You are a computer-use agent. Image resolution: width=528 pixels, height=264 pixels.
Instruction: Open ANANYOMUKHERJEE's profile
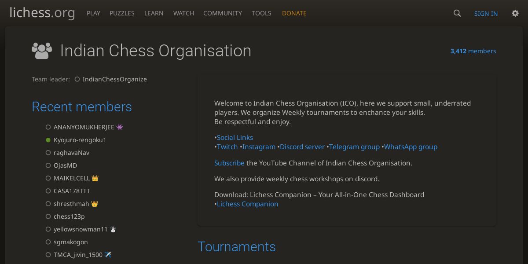point(84,127)
